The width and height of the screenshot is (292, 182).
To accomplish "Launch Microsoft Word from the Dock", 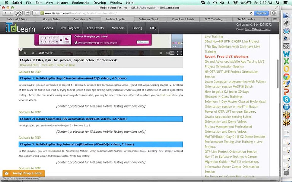I will [x=286, y=54].
